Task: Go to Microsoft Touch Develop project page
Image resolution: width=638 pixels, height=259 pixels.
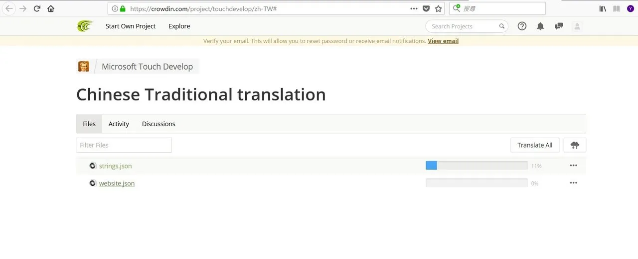Action: (x=147, y=67)
